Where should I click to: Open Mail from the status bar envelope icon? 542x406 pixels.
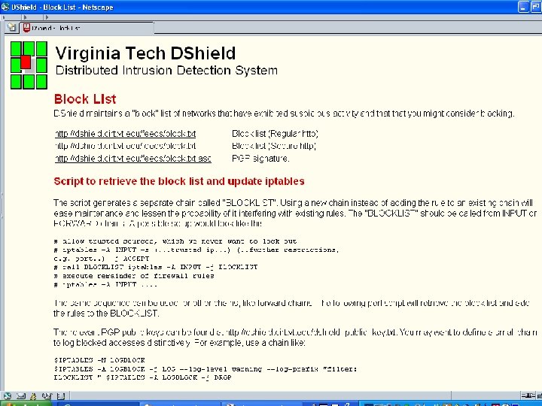pos(21,396)
